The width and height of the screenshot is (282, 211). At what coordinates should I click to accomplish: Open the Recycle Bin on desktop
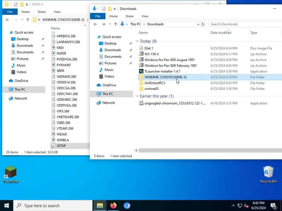coord(268,174)
